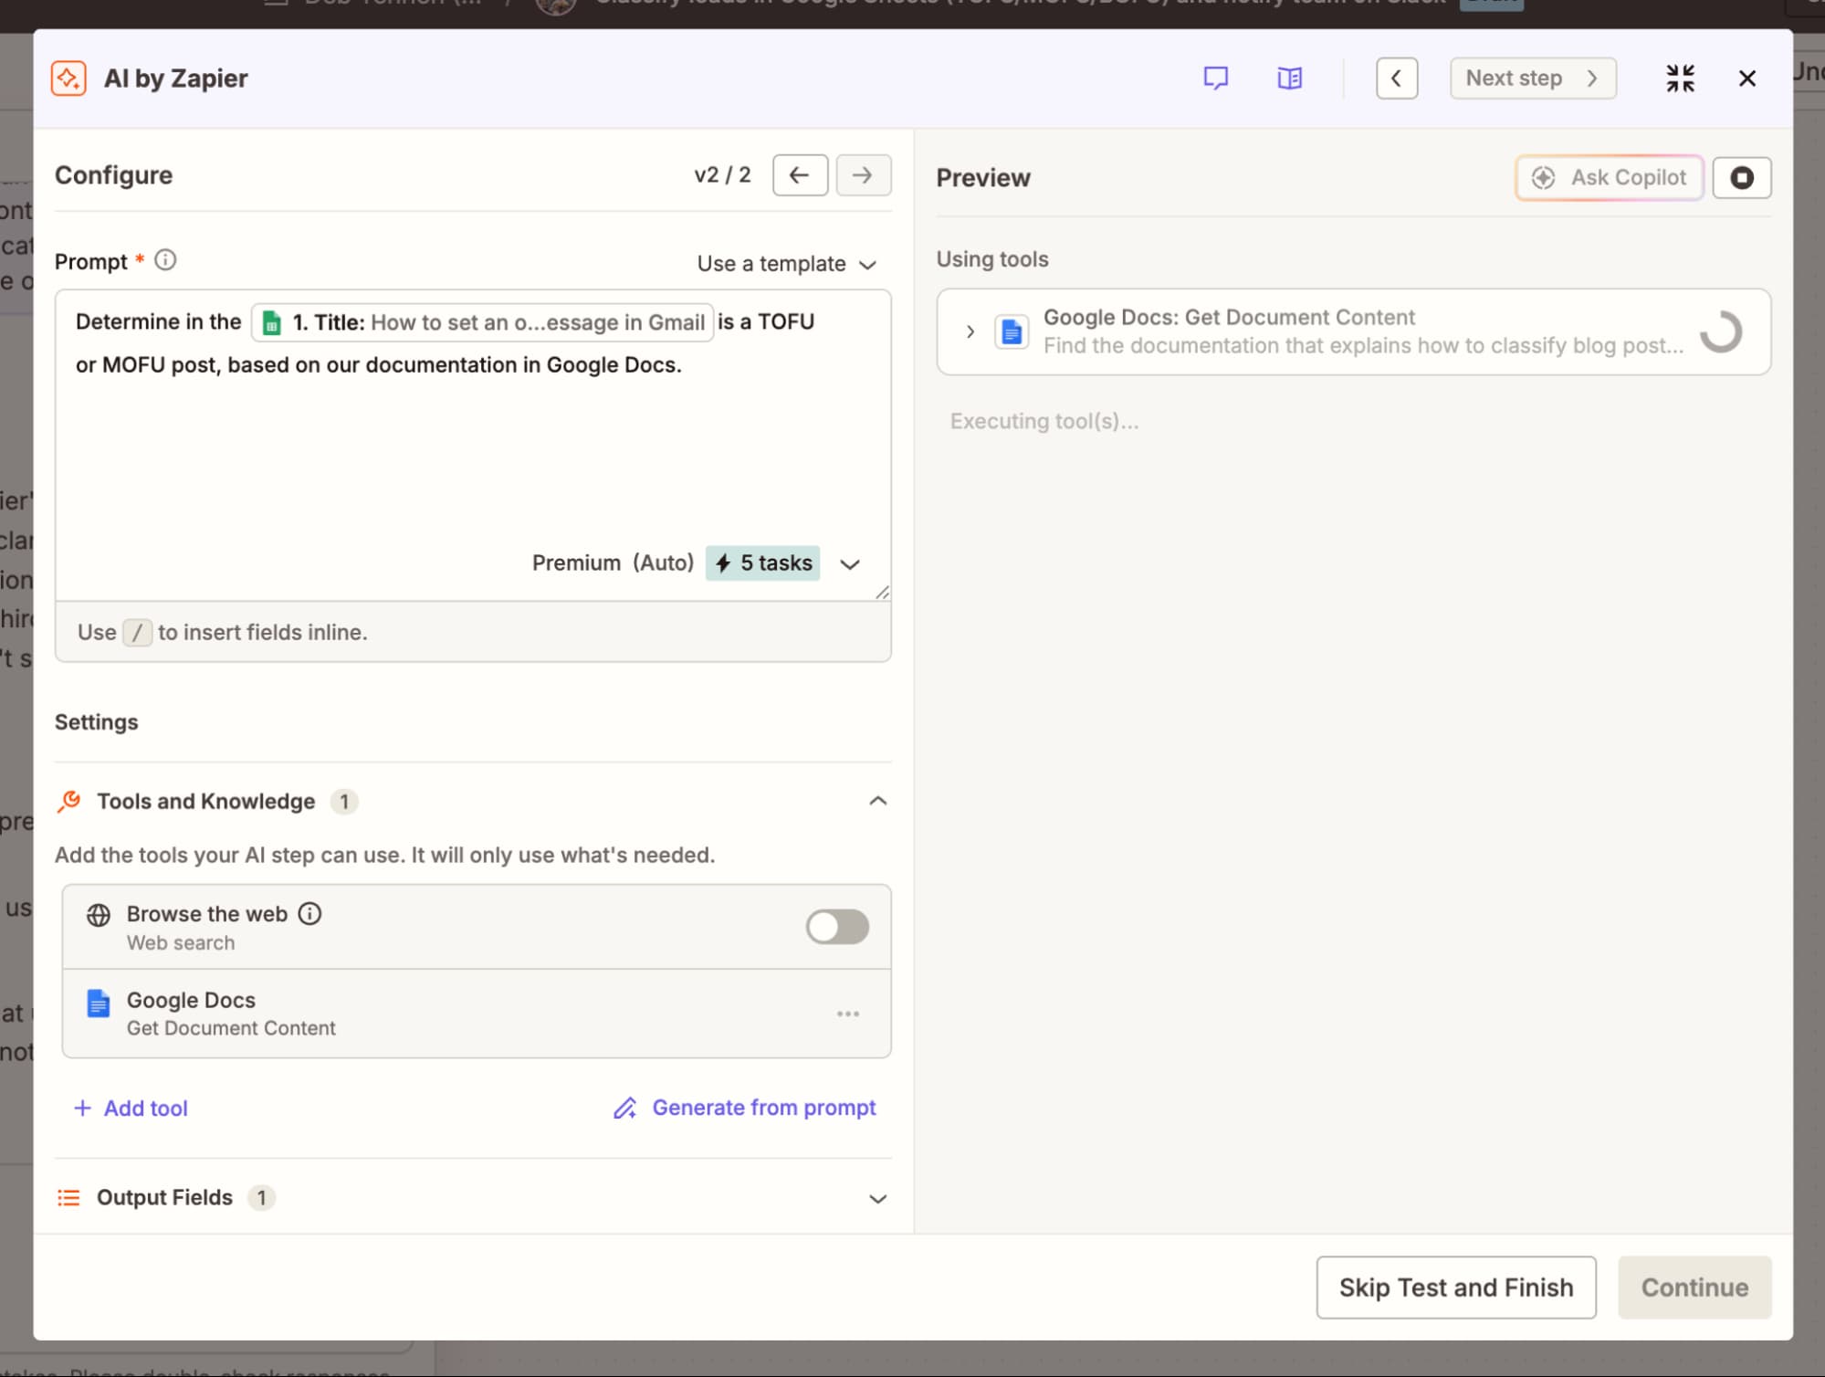Click inside the prompt text area
This screenshot has height=1377, width=1825.
point(473,447)
